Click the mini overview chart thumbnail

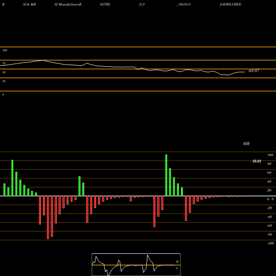(x=136, y=264)
